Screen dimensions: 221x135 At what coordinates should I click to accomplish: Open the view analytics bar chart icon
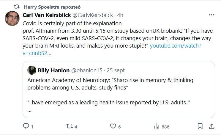click(x=157, y=126)
